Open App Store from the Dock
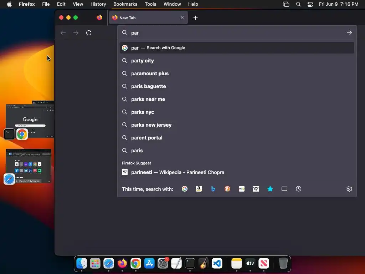 point(149,263)
